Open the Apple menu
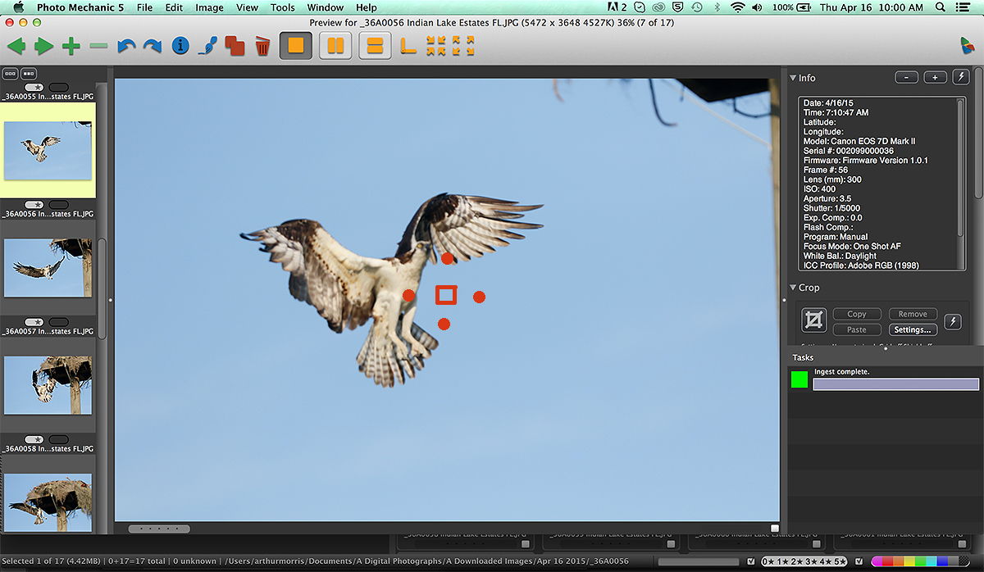 (17, 7)
